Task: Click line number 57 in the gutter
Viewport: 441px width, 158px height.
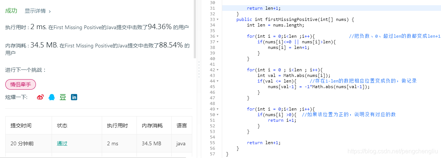Action: 212,154
